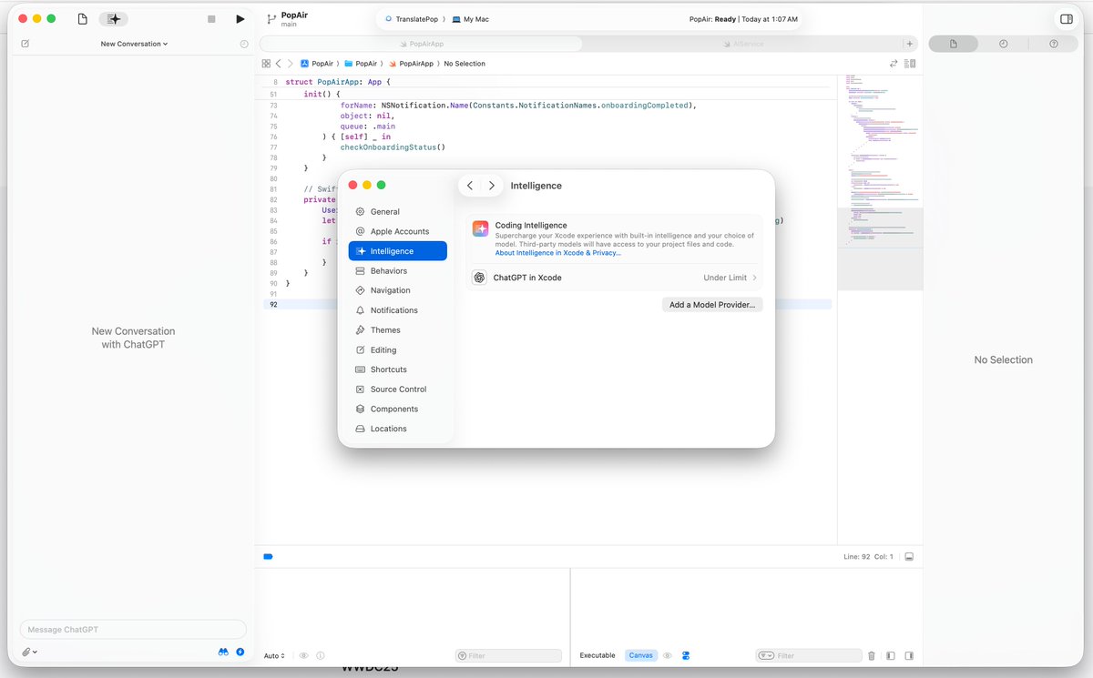This screenshot has width=1093, height=678.
Task: Click PopAir folder in jump bar
Action: coord(361,64)
